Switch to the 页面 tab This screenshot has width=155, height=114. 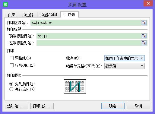click(x=12, y=15)
